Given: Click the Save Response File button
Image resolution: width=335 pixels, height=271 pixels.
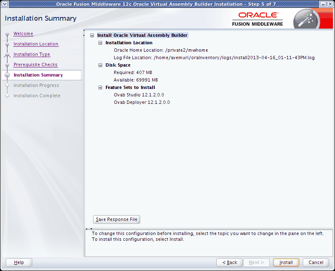Looking at the screenshot, I should click(117, 220).
